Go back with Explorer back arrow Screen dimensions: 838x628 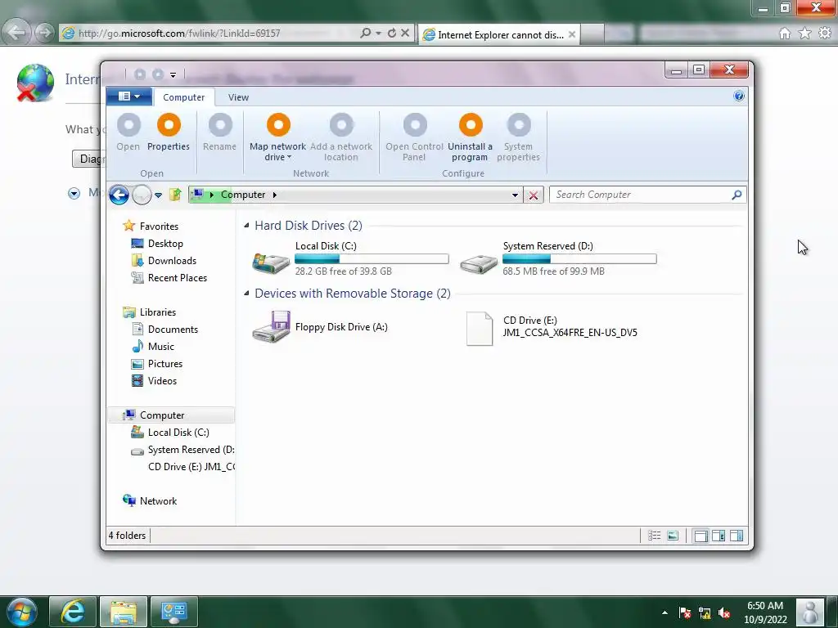119,195
